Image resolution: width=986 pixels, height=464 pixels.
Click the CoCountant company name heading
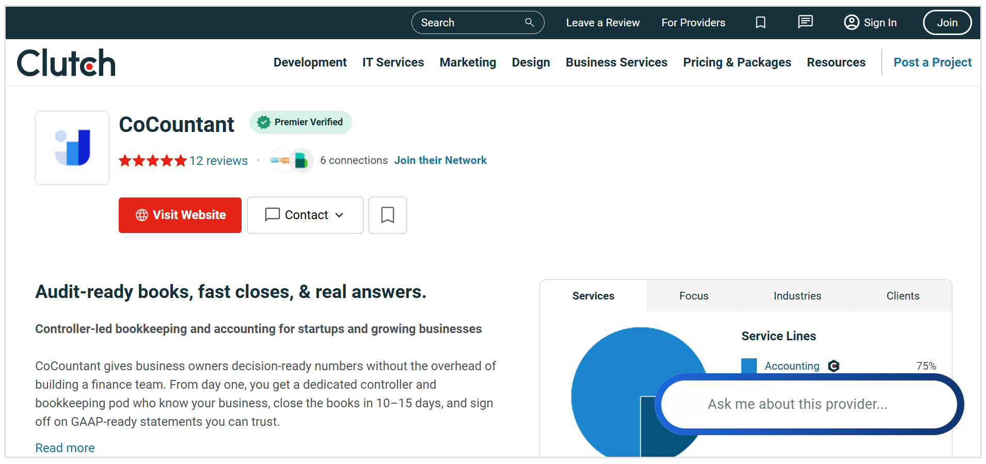coord(177,124)
